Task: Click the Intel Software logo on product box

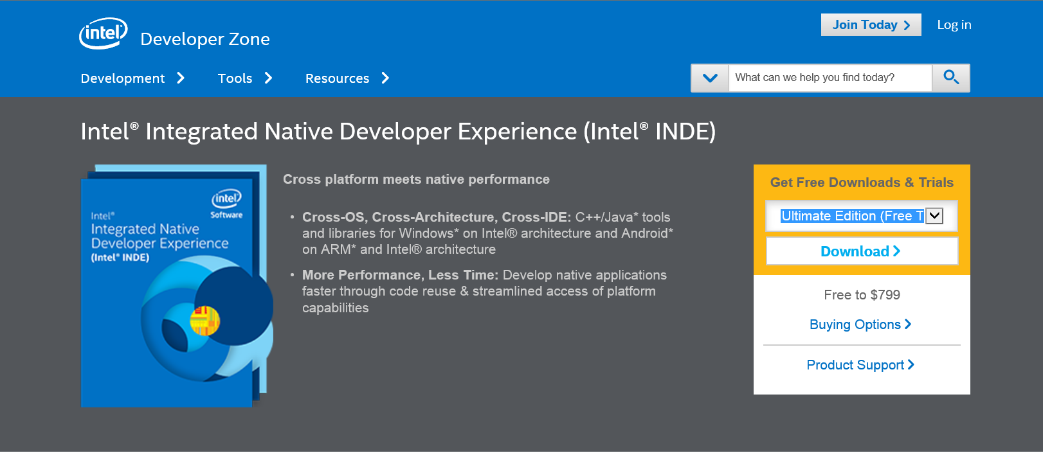Action: pyautogui.click(x=226, y=204)
